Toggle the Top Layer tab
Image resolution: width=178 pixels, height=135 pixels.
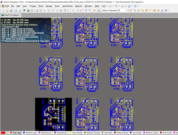coord(18,133)
